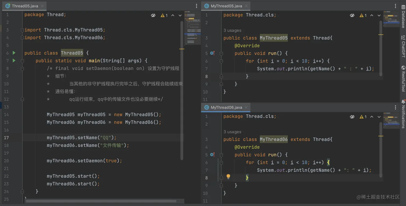Go to next highlighted error in MyThread05.java

pos(379,15)
